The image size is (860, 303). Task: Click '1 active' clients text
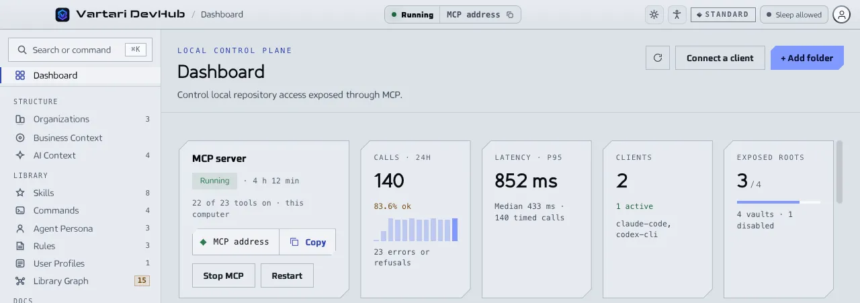coord(634,206)
